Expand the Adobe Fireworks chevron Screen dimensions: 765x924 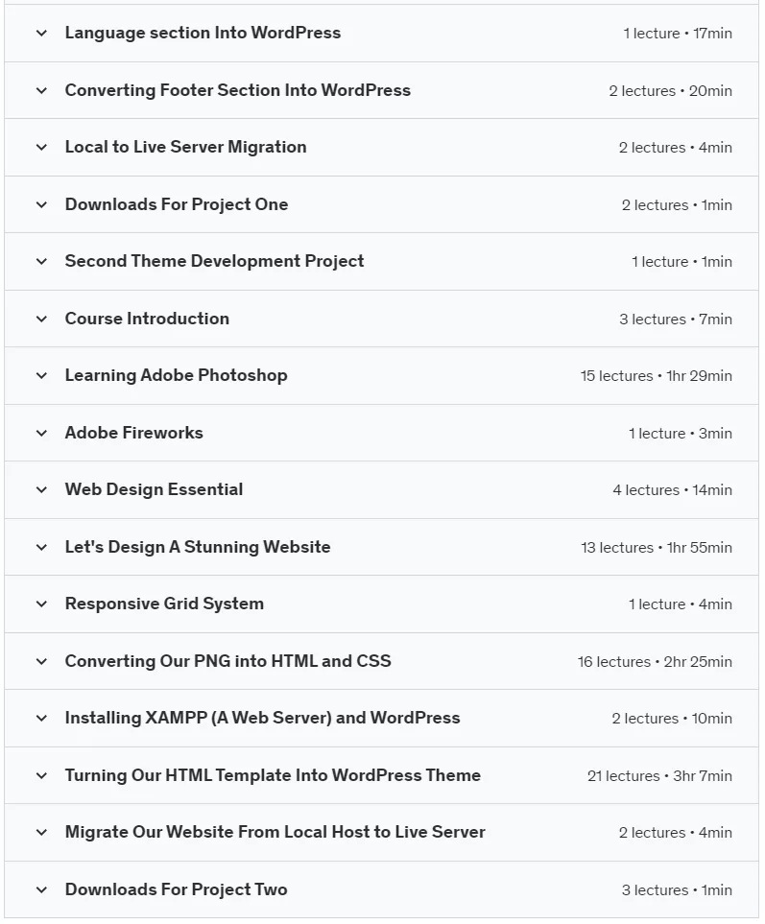(x=41, y=433)
